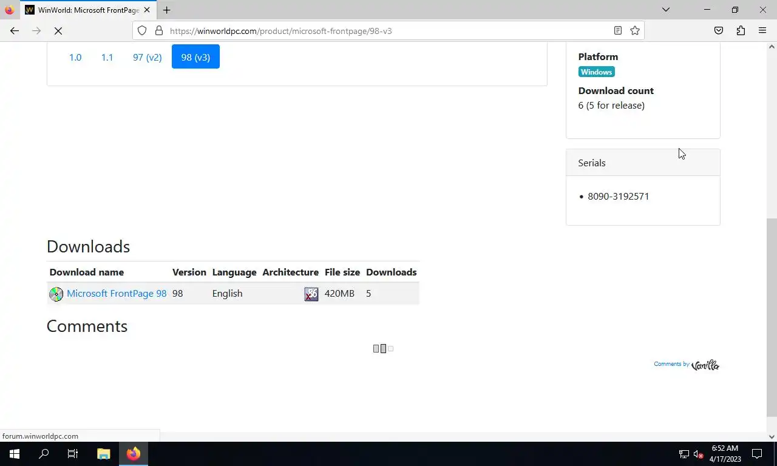Click the page vertical scrollbar
The height and width of the screenshot is (466, 777).
point(772,317)
